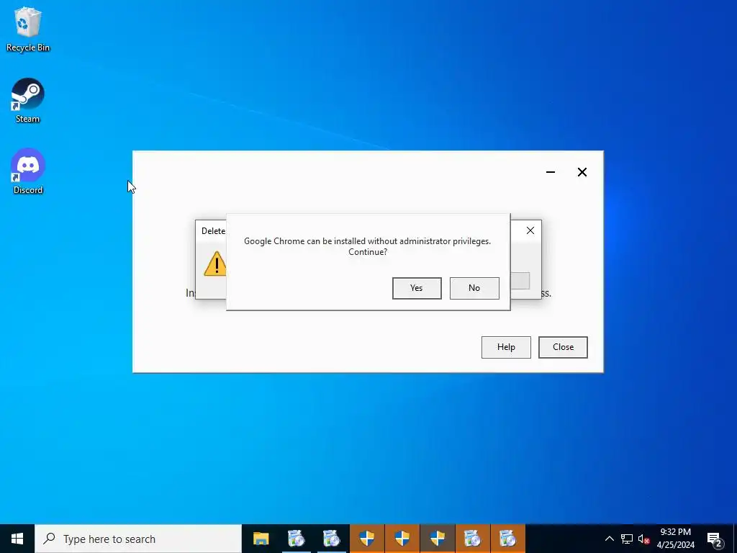Select the Recycle Bin desktop icon
This screenshot has height=553, width=737.
28,29
